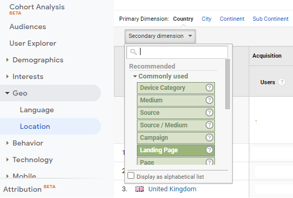
Task: Expand the Technology section
Action: pyautogui.click(x=7, y=160)
